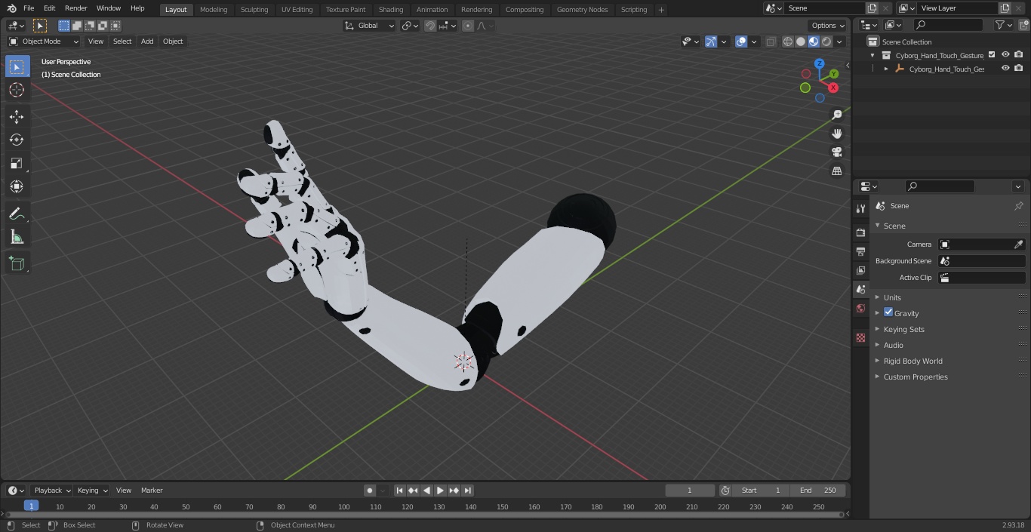
Task: Hide the Cyborg_Hand_Touch_Ges armature object eye
Action: pyautogui.click(x=1005, y=69)
